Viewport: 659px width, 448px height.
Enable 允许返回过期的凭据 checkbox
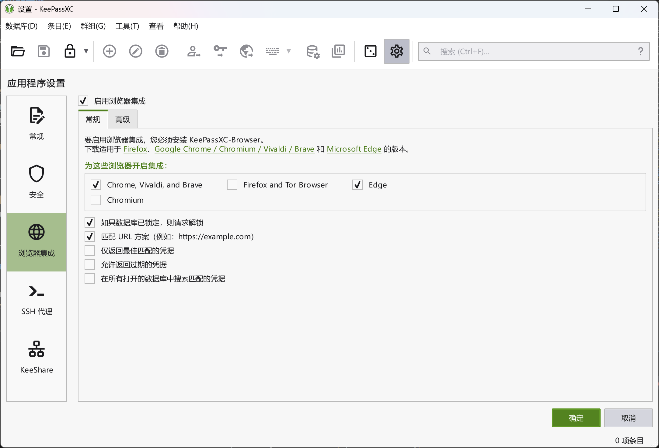pos(90,264)
